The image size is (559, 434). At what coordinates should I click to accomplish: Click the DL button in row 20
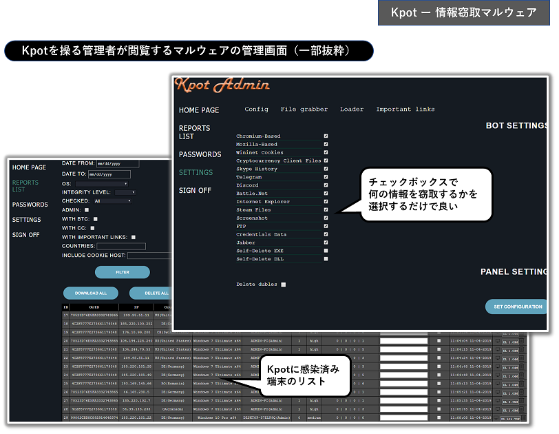point(510,342)
